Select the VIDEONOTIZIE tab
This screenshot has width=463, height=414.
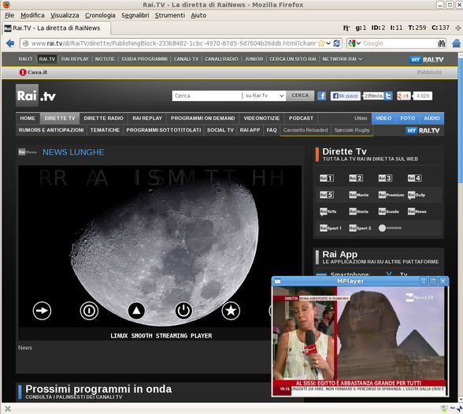[261, 118]
